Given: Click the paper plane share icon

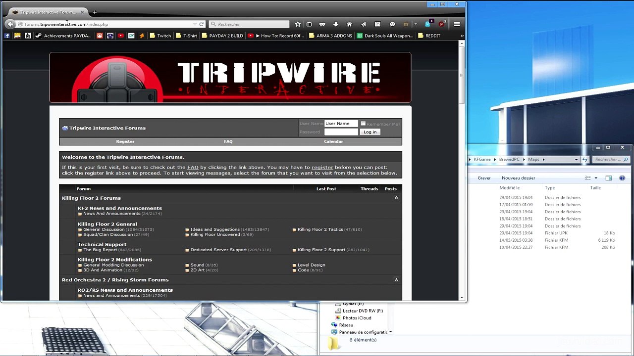Looking at the screenshot, I should click(363, 24).
